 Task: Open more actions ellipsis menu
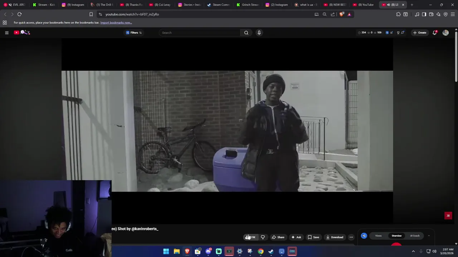pos(351,237)
